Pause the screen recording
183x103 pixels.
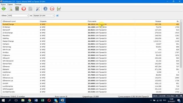(x=177, y=96)
